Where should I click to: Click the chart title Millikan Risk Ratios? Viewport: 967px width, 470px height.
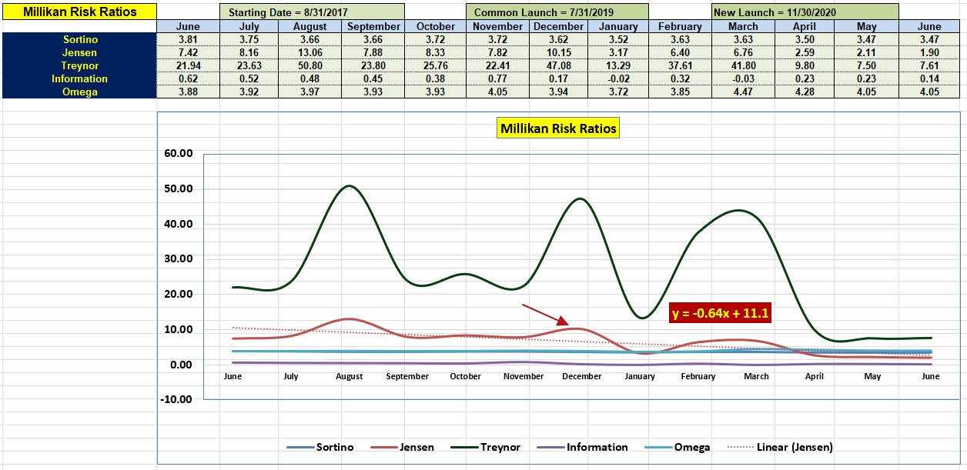[x=558, y=128]
